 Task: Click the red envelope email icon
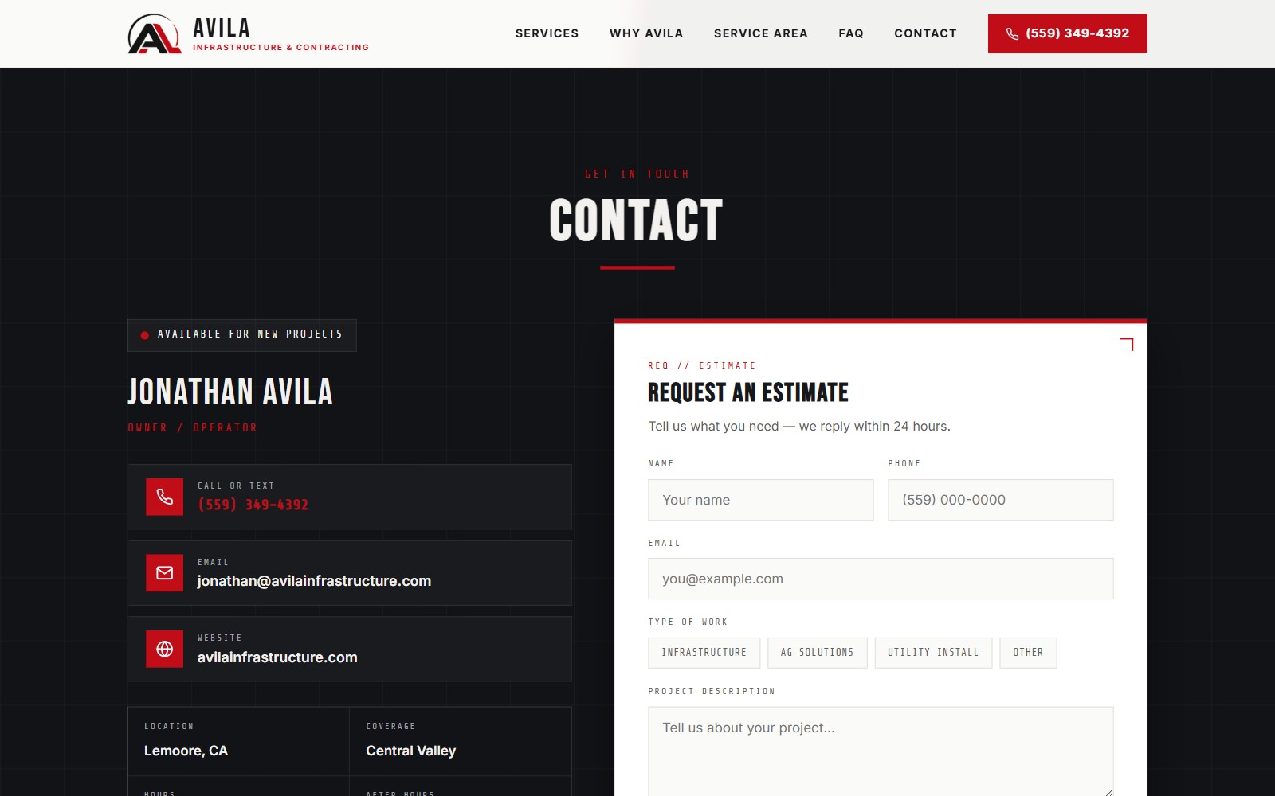point(165,573)
